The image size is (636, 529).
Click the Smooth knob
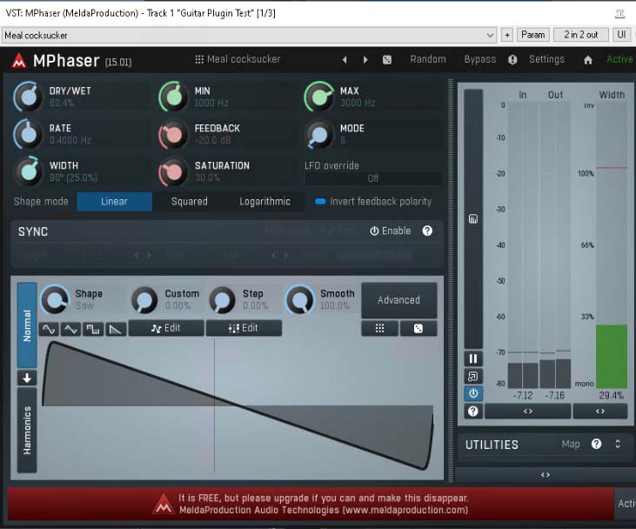pyautogui.click(x=300, y=300)
